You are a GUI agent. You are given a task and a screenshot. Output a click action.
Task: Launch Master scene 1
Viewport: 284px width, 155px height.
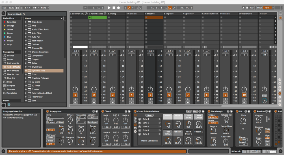pos(260,17)
